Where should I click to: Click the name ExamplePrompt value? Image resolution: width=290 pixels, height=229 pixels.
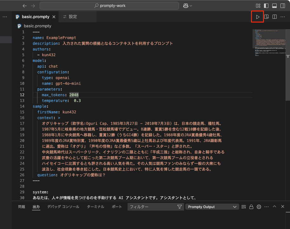[61, 38]
